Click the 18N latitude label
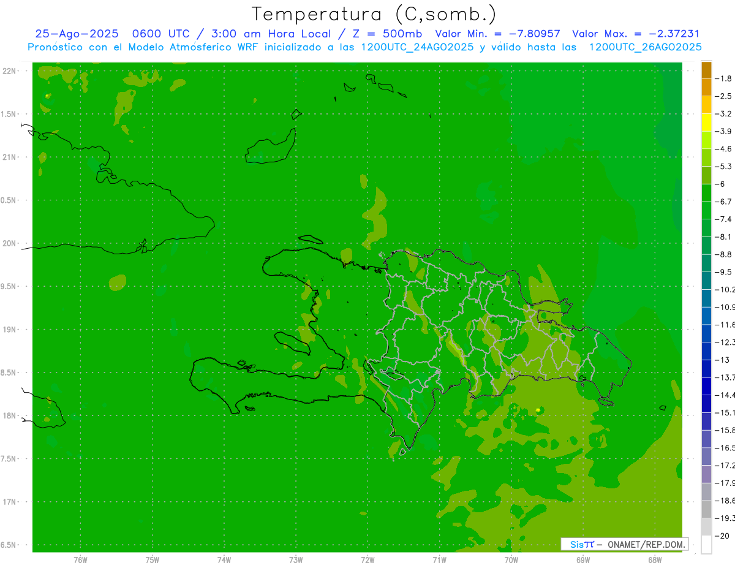 tap(10, 416)
